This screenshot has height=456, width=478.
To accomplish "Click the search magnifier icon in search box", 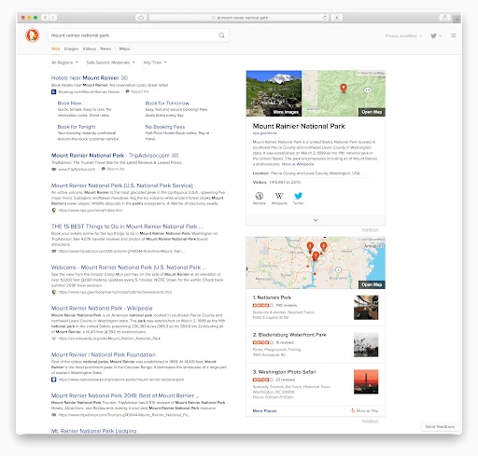I will point(221,35).
